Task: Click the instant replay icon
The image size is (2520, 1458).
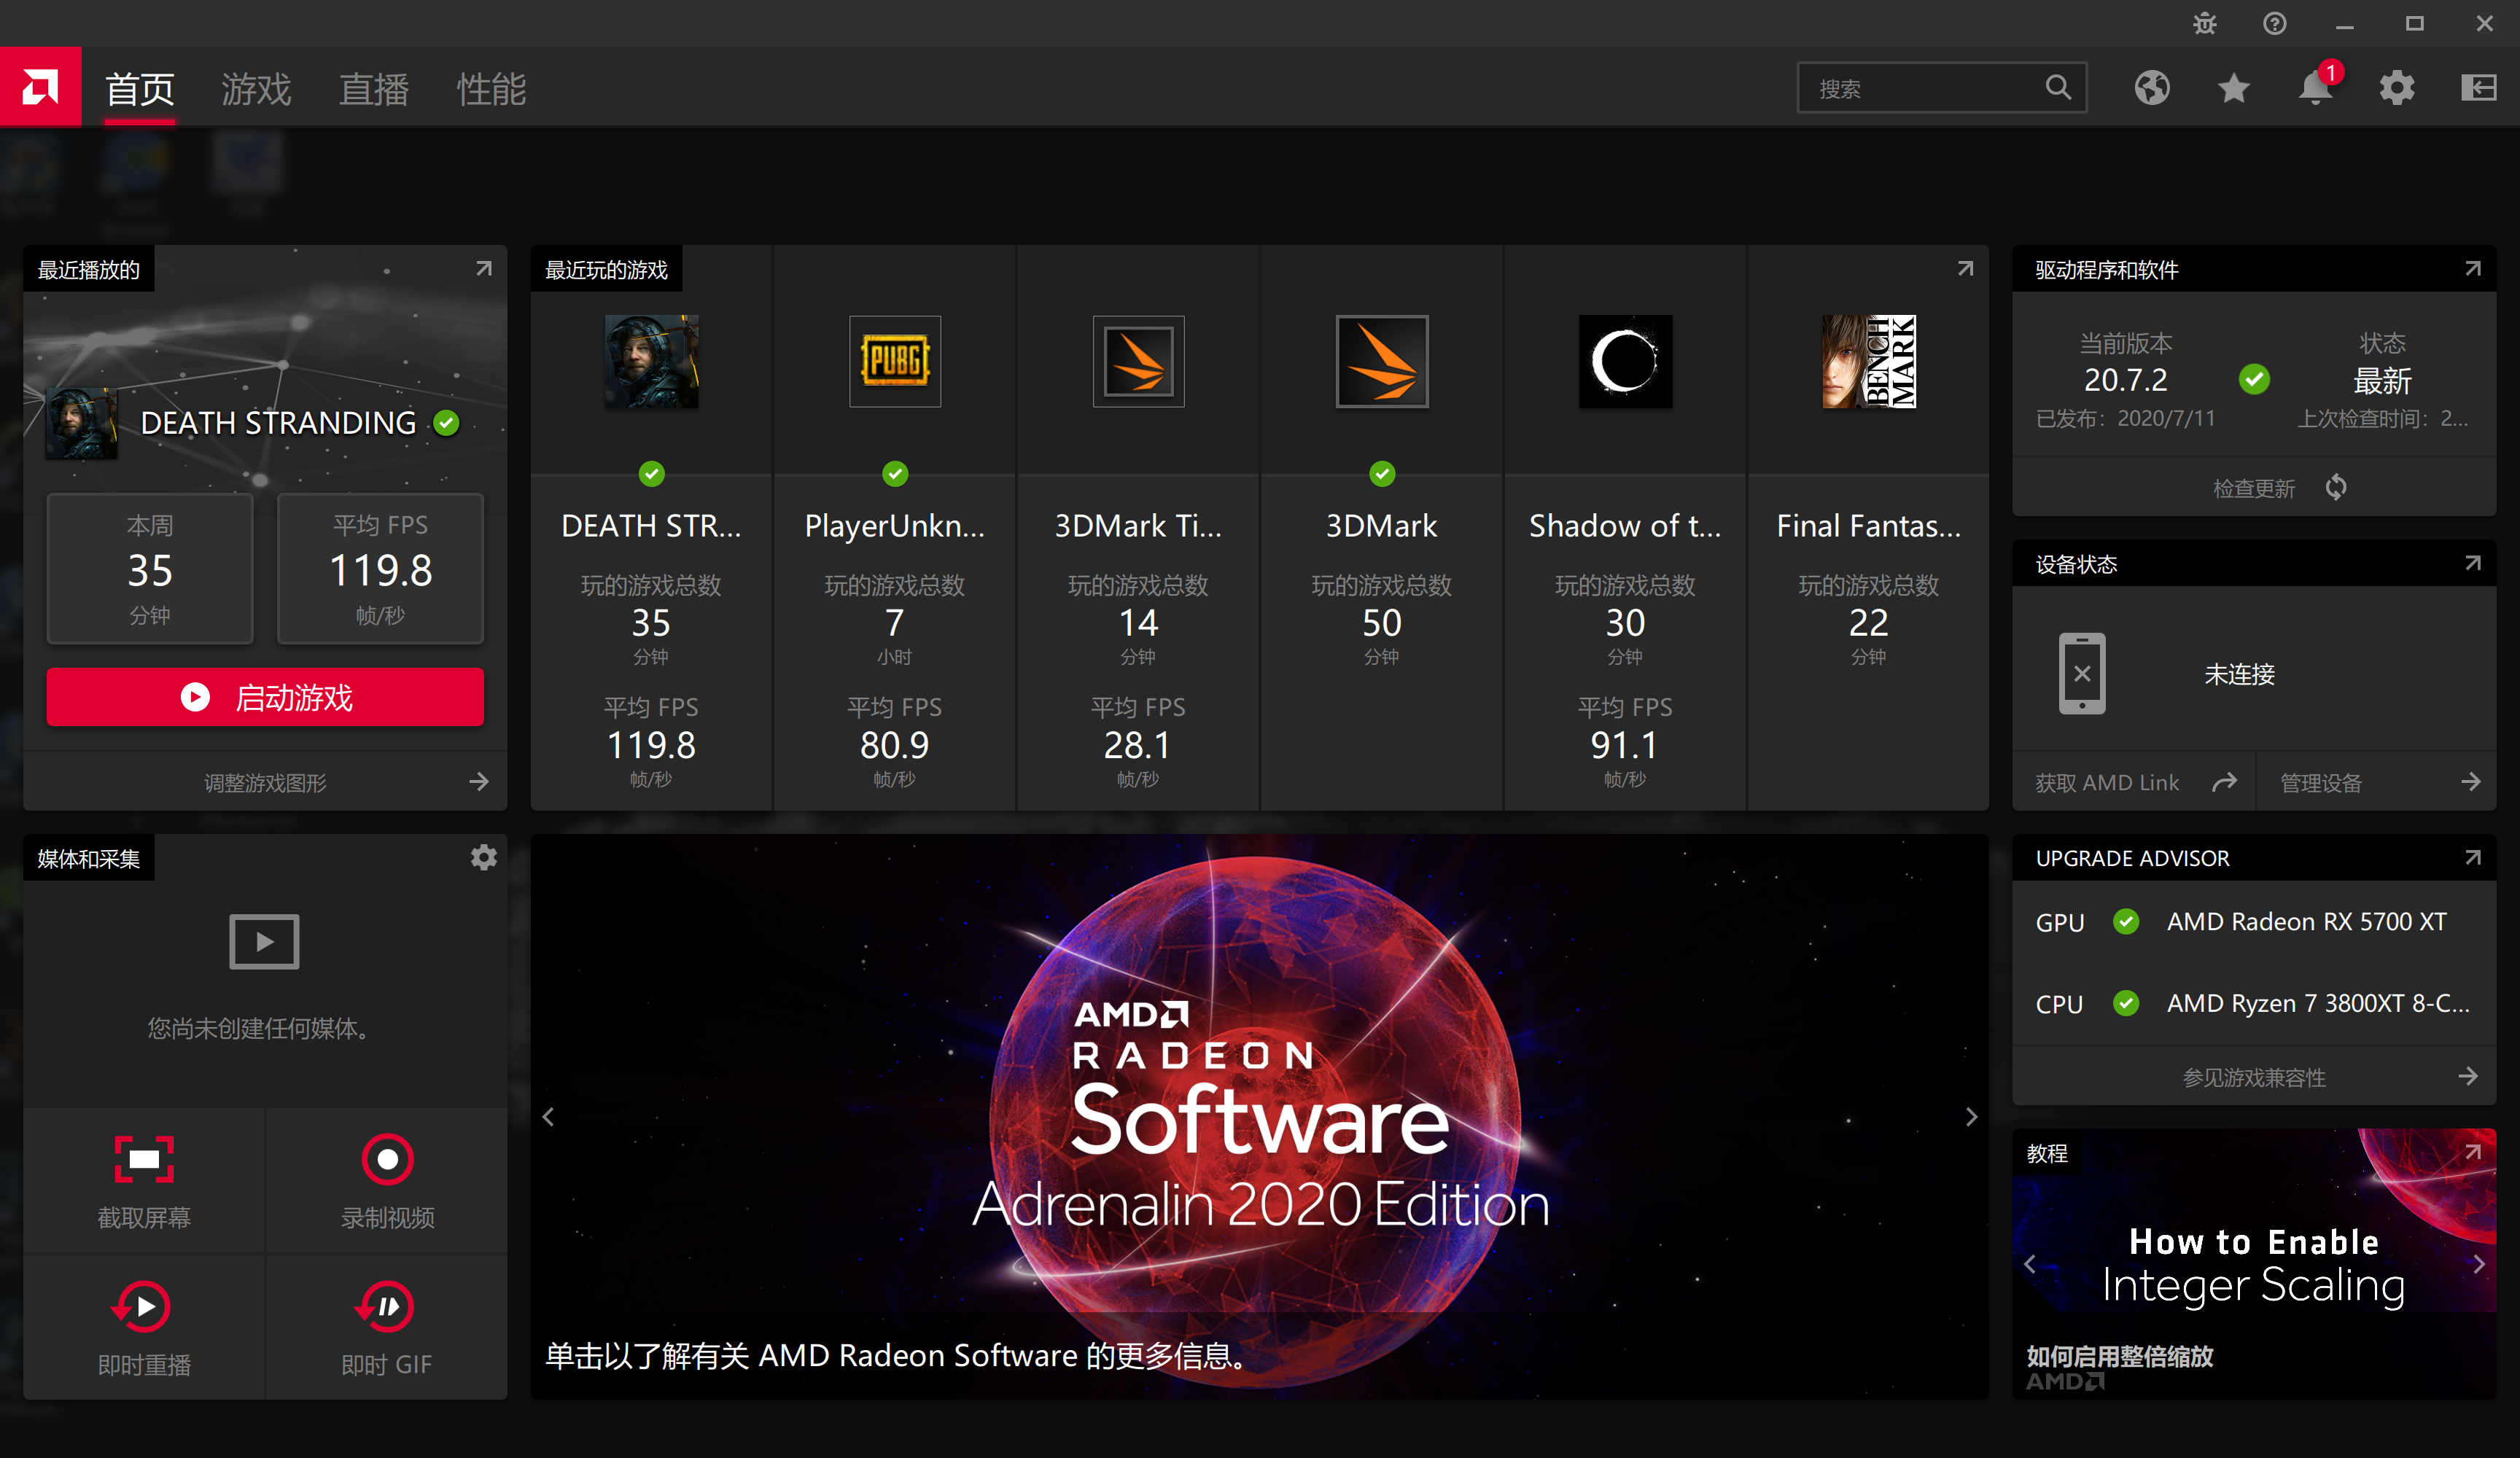Action: click(142, 1306)
